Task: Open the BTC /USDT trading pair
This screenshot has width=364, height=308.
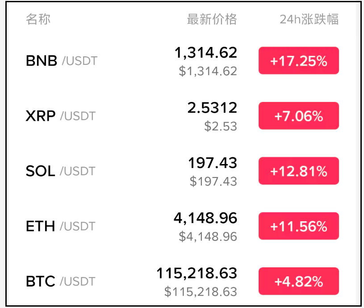Action: tap(60, 282)
